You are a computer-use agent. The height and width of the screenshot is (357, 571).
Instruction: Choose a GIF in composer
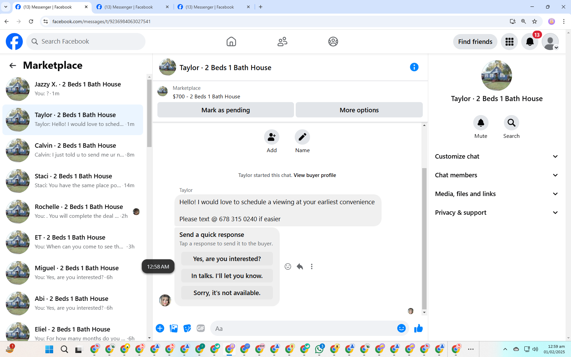201,328
